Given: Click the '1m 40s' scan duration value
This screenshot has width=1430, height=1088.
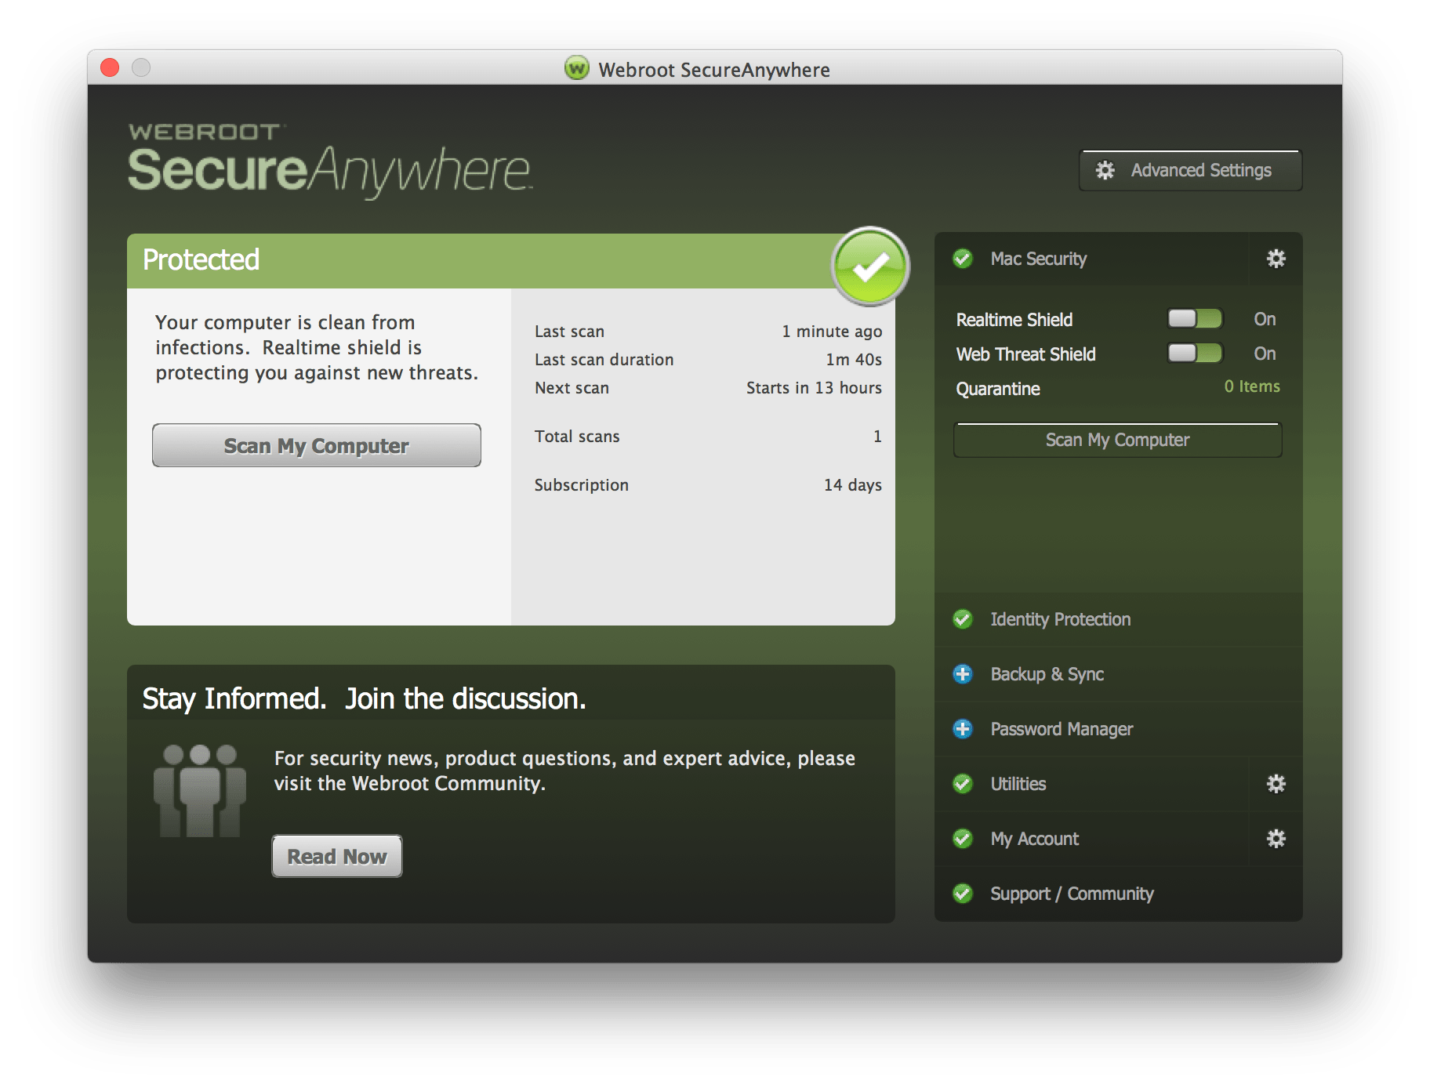Looking at the screenshot, I should click(854, 360).
